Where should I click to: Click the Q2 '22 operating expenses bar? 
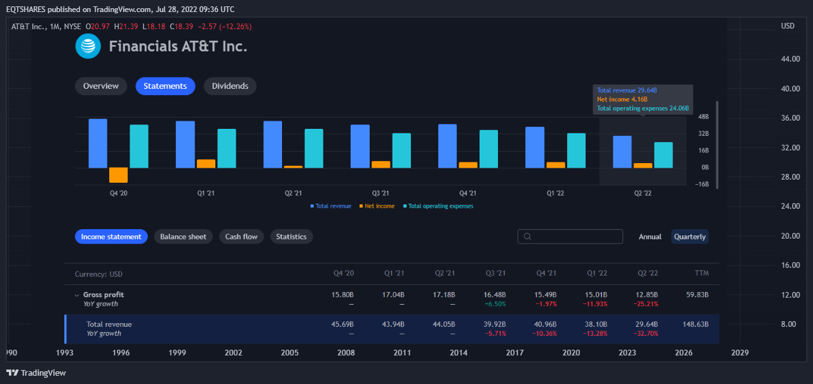(x=663, y=155)
